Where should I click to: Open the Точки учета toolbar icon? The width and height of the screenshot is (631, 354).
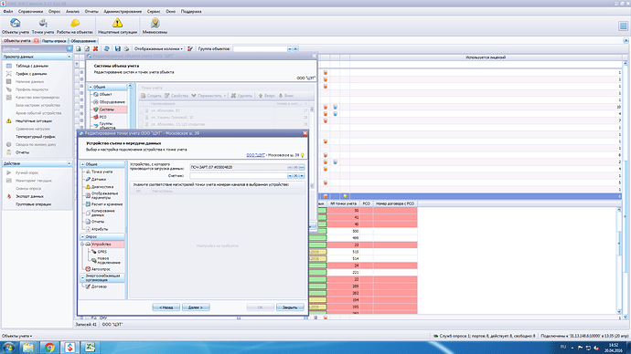tap(43, 26)
